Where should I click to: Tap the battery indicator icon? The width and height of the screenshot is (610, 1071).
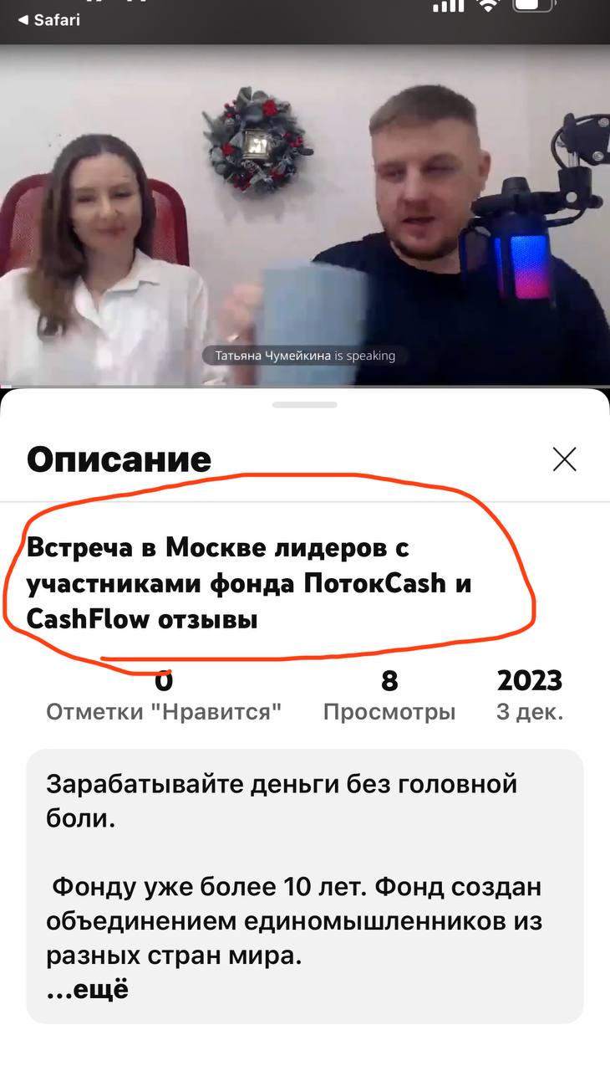click(535, 5)
